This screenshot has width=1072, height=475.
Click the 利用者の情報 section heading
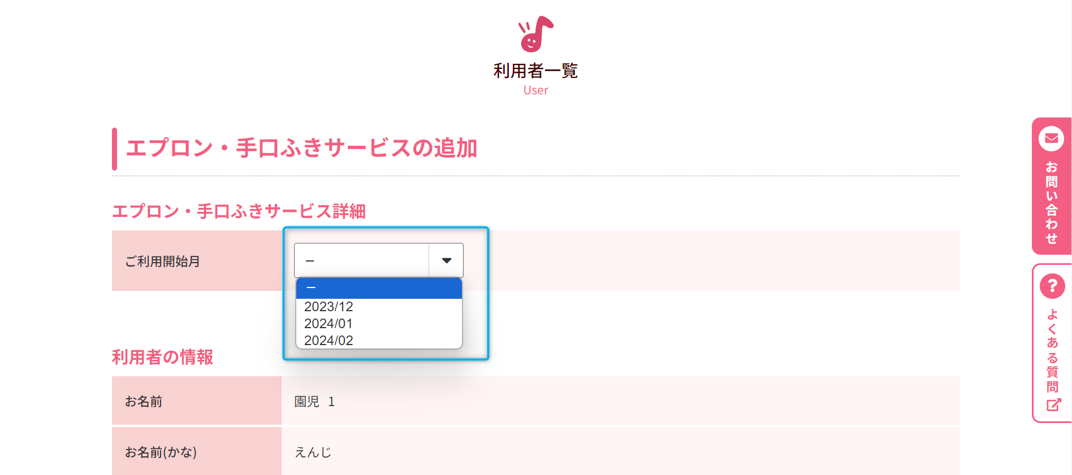(x=162, y=357)
